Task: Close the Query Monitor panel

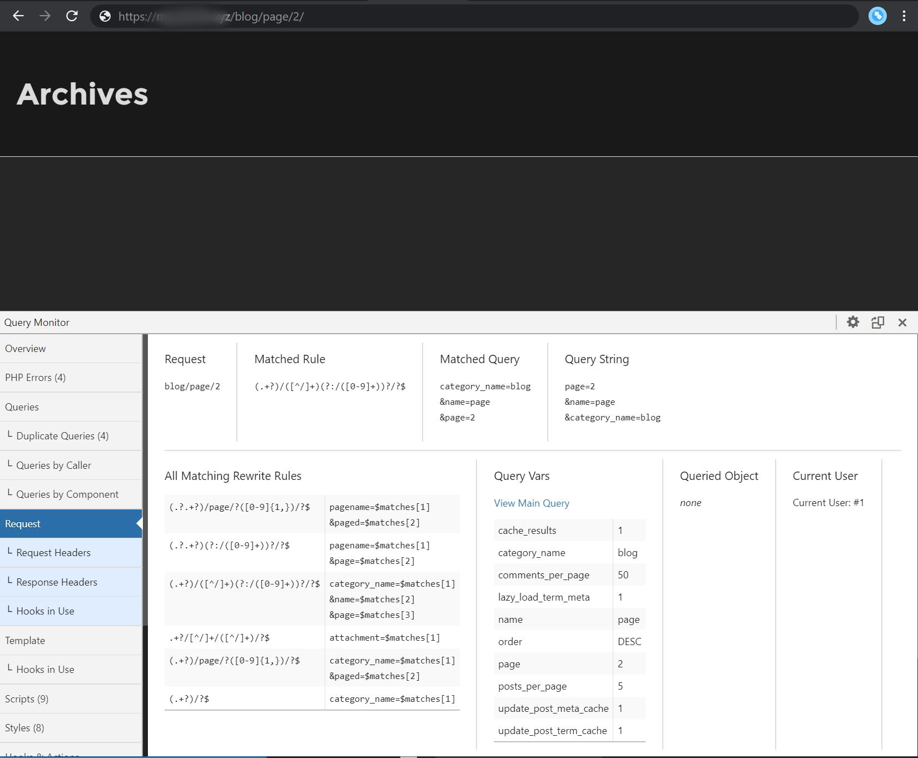Action: (902, 323)
